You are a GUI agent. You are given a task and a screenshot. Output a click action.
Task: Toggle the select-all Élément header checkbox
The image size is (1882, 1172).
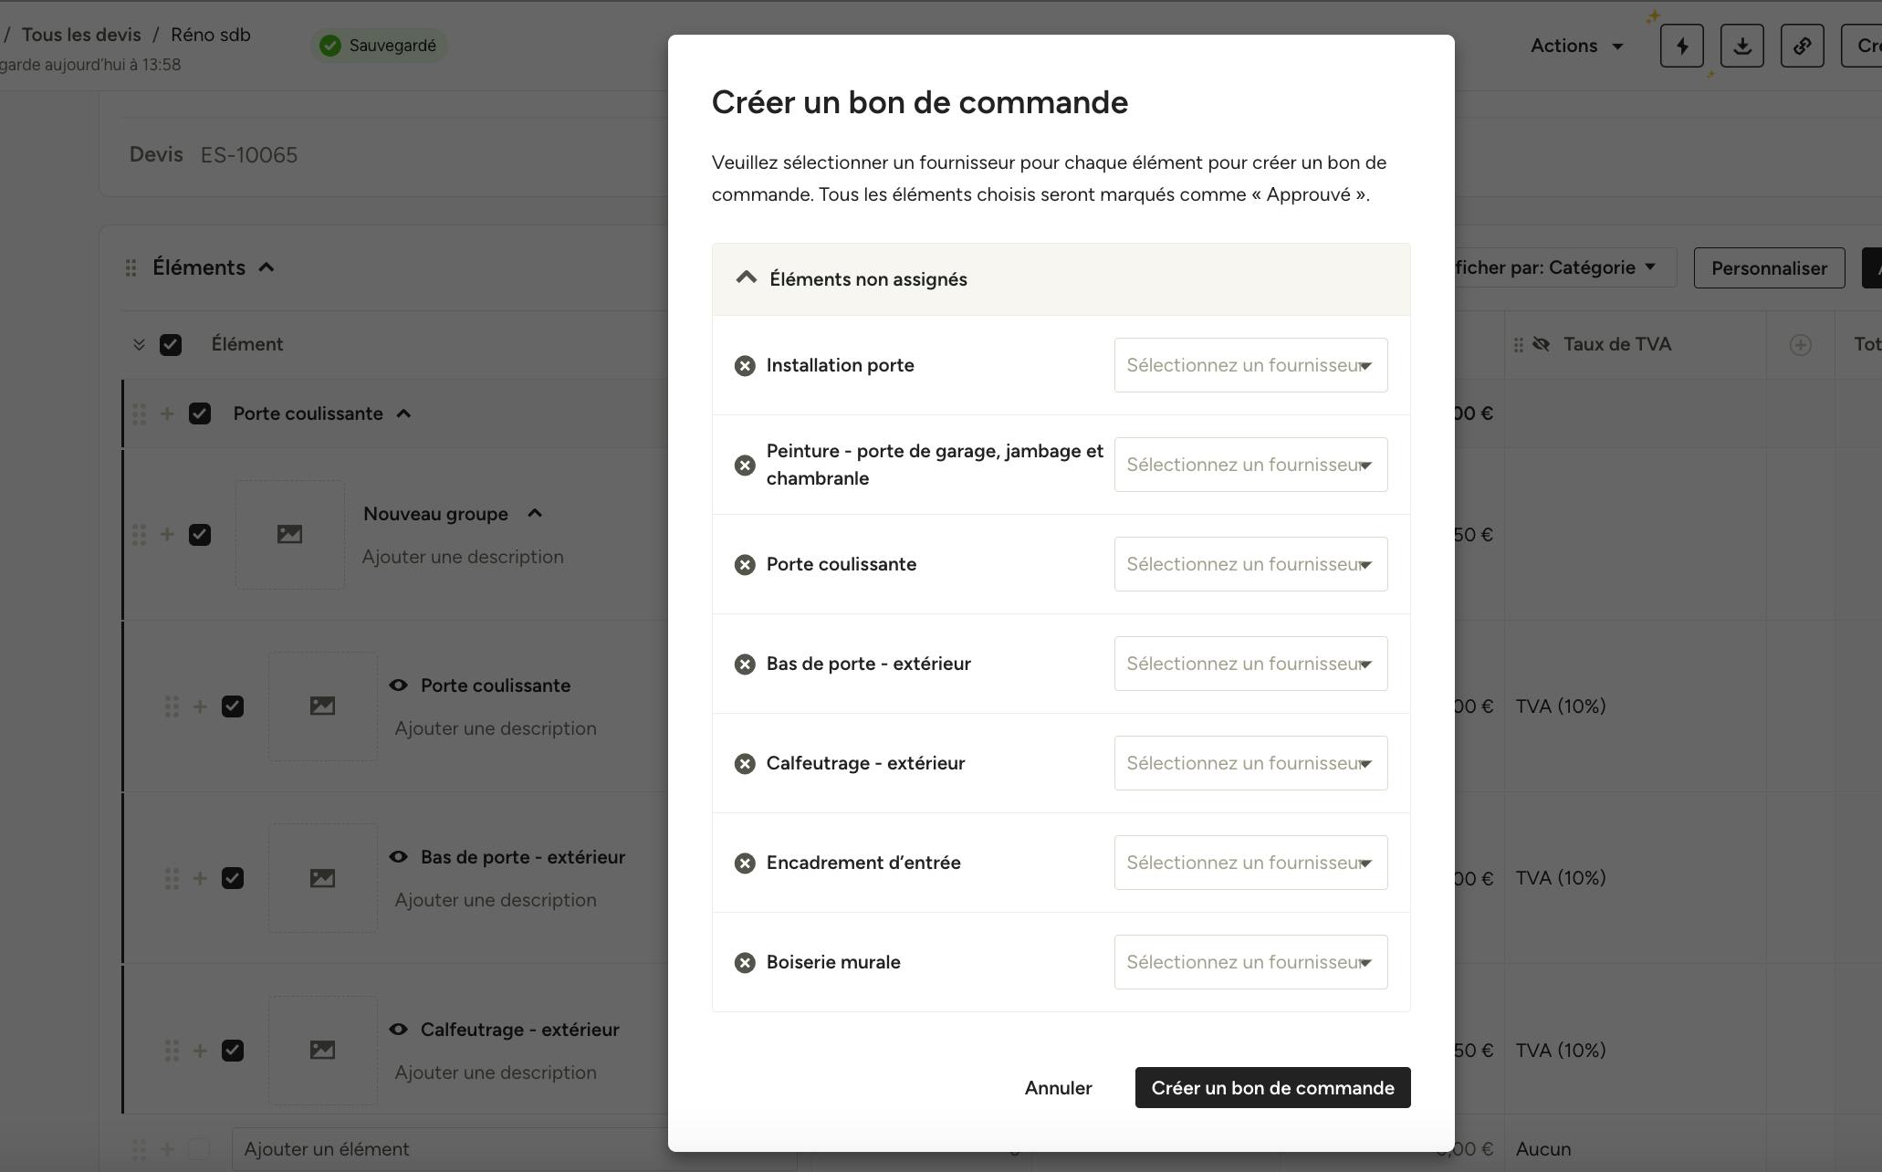tap(171, 345)
